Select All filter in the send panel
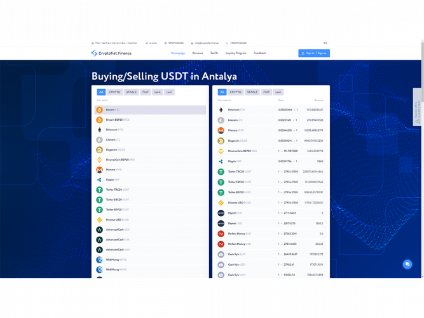The image size is (424, 318). [101, 92]
